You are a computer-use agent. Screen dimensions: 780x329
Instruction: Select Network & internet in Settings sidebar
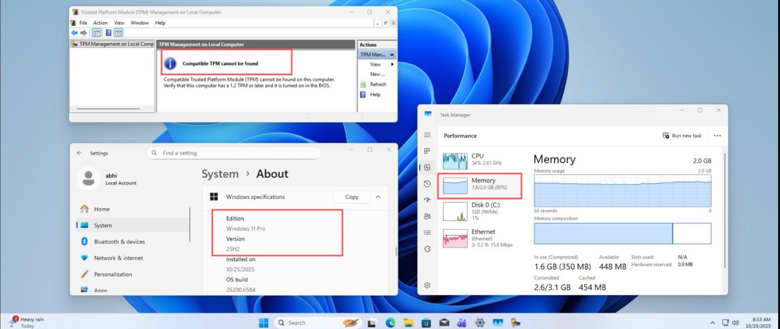click(x=133, y=258)
